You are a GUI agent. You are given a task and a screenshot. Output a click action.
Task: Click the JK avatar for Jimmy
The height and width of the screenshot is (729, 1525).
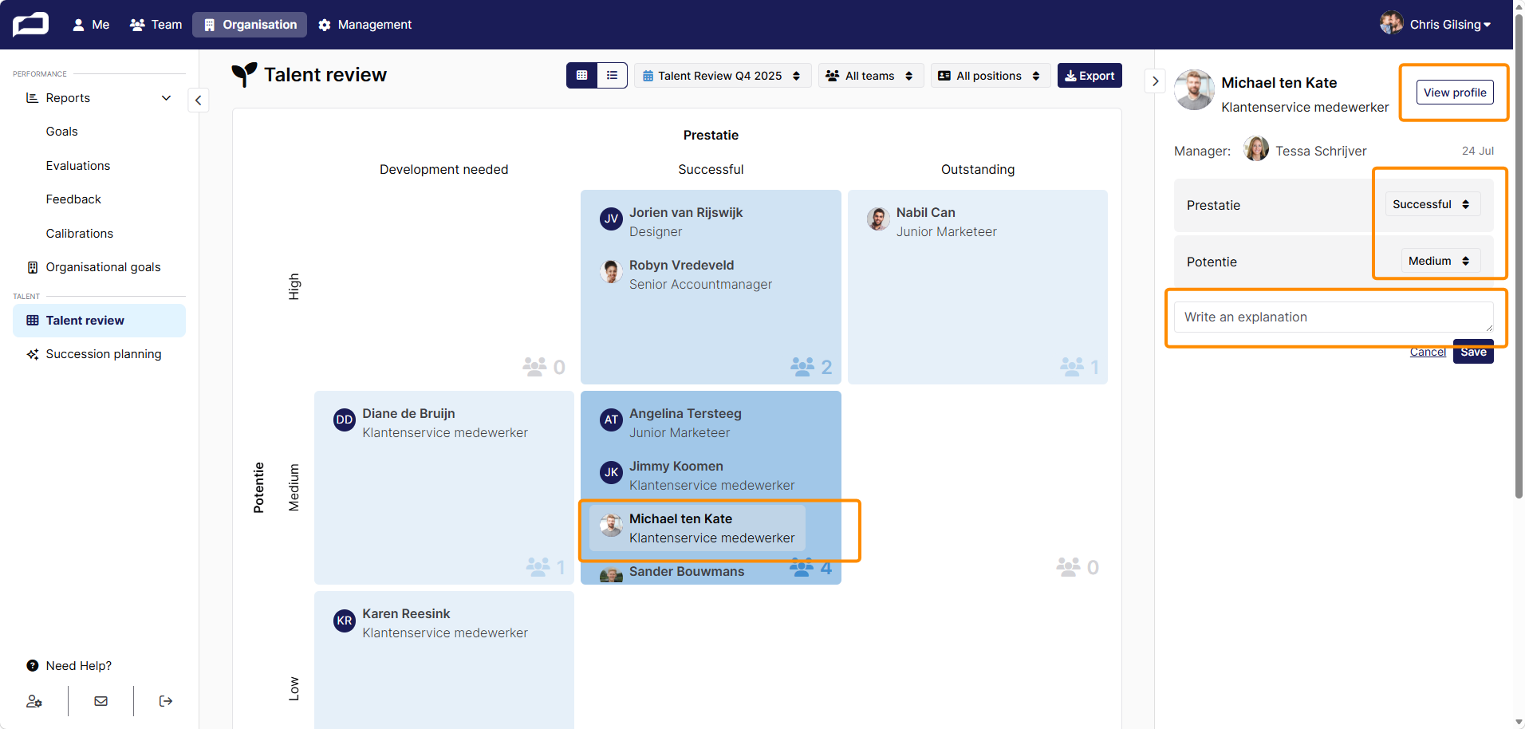611,472
